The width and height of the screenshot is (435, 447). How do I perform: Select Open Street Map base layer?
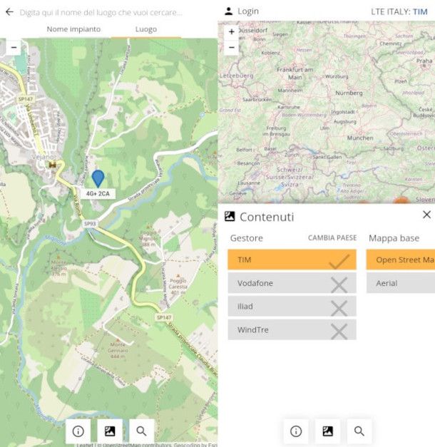pos(401,260)
